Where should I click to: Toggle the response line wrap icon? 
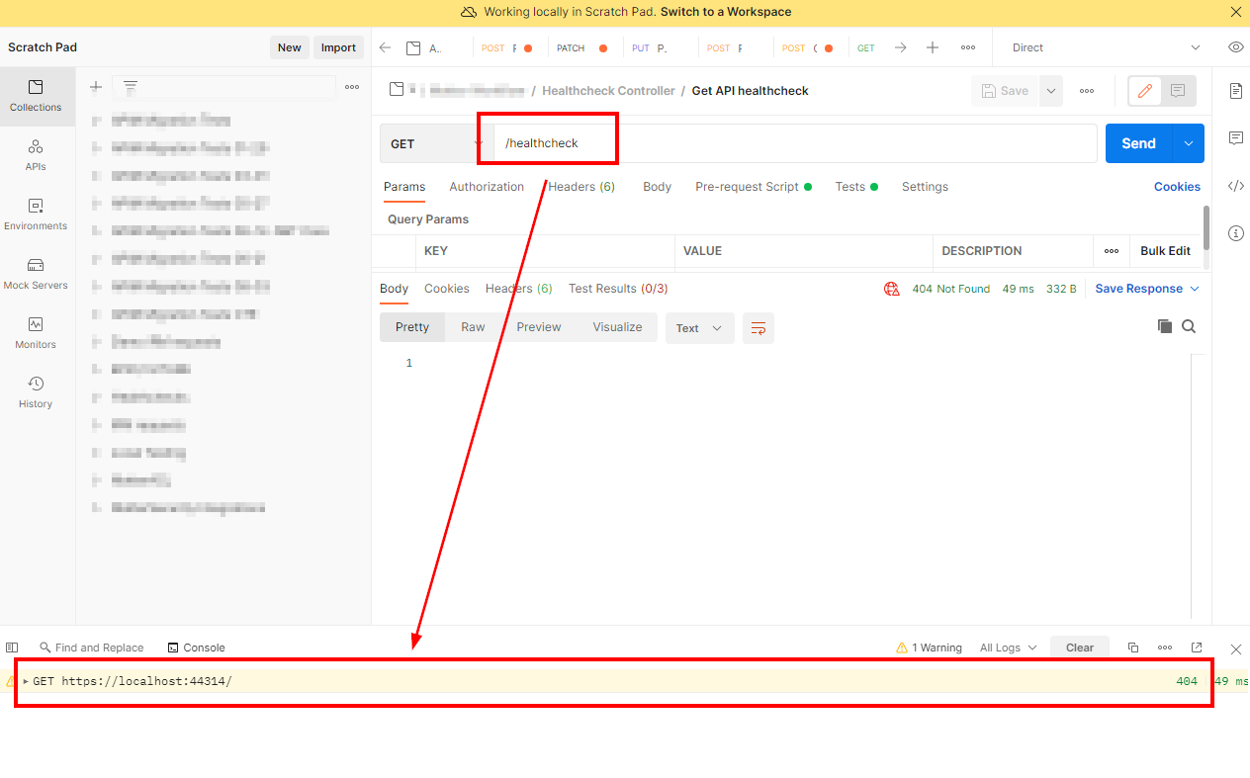[759, 328]
